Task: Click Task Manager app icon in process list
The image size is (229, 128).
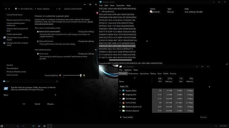Action: (x=124, y=99)
